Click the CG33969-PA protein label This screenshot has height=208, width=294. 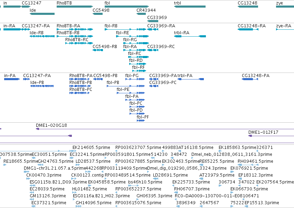[x=163, y=76]
